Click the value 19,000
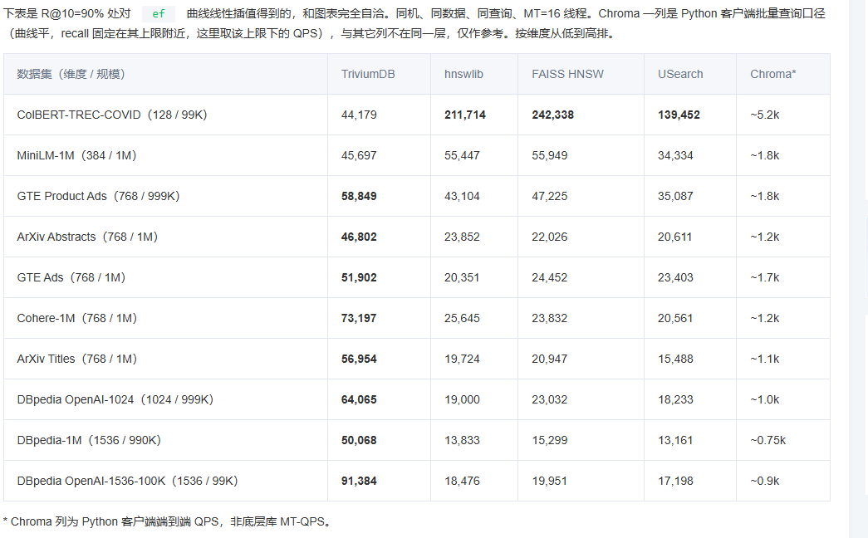 [462, 399]
